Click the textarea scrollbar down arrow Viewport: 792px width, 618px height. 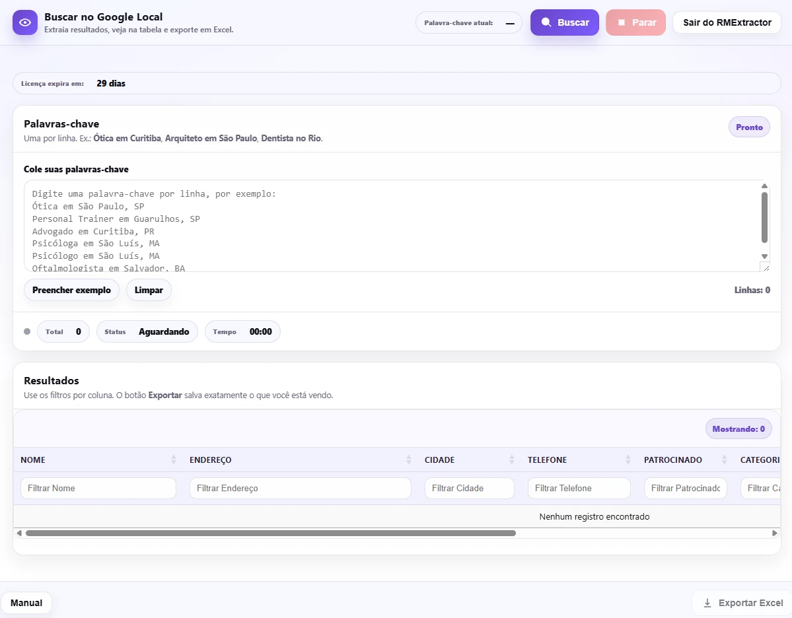pyautogui.click(x=765, y=256)
